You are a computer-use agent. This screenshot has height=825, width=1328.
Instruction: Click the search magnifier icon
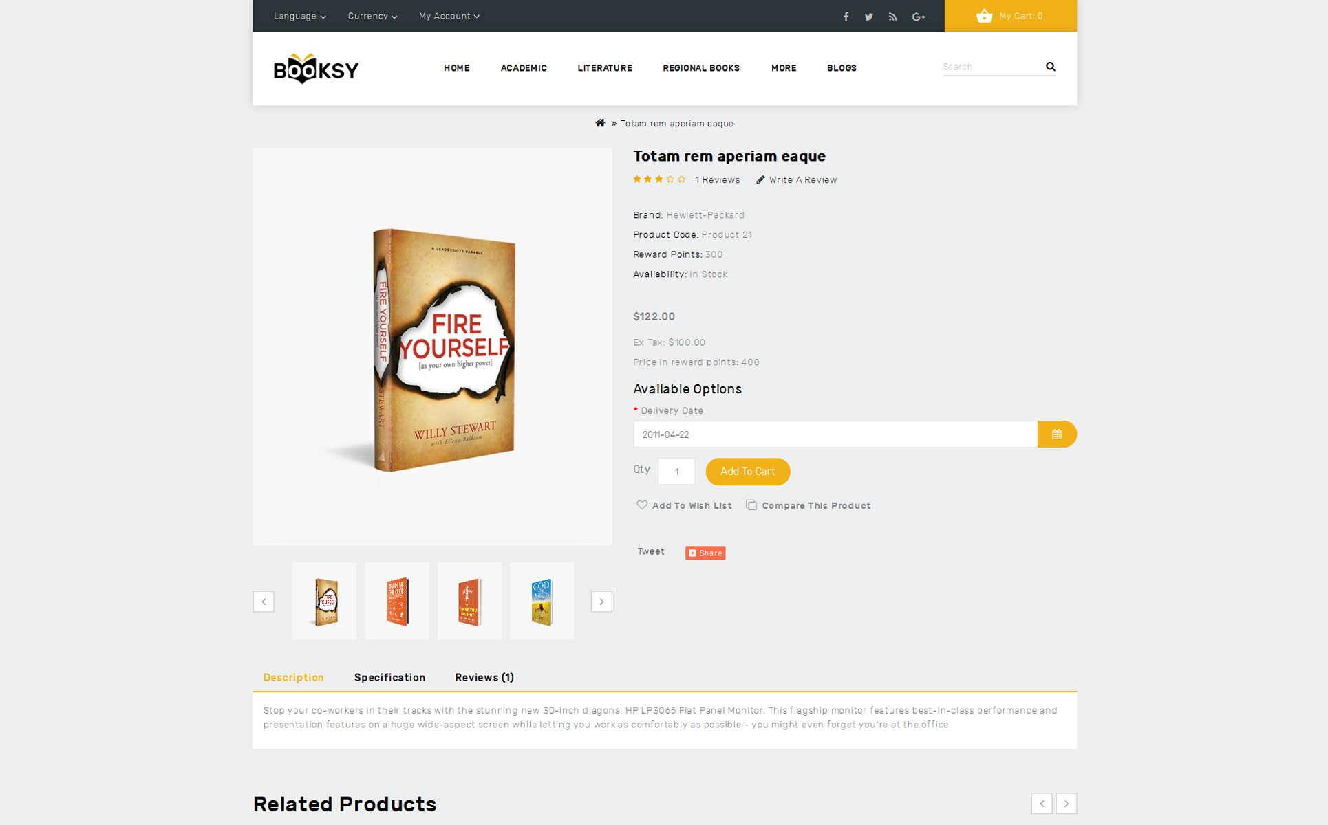(1050, 67)
